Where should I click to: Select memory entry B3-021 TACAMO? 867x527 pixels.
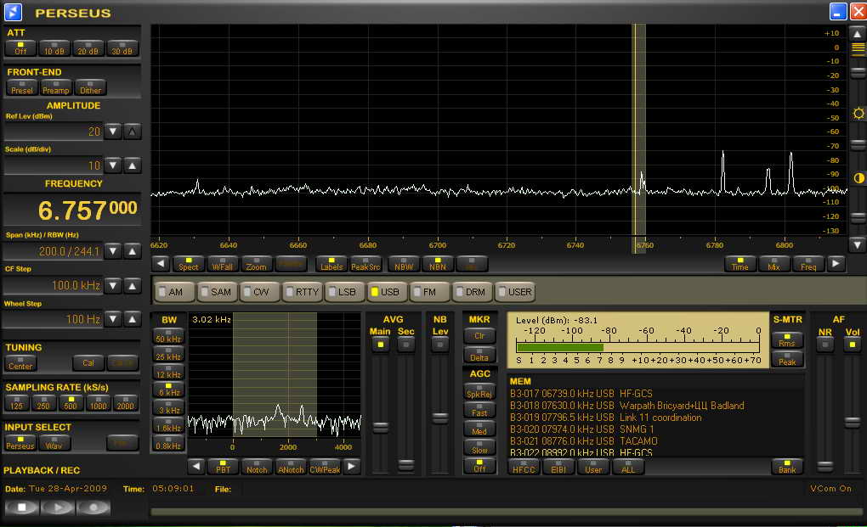point(583,441)
